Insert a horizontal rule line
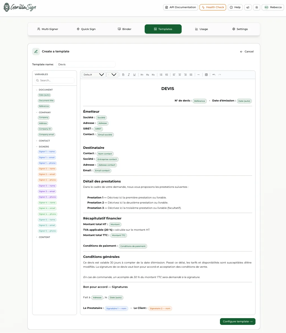 (198, 75)
